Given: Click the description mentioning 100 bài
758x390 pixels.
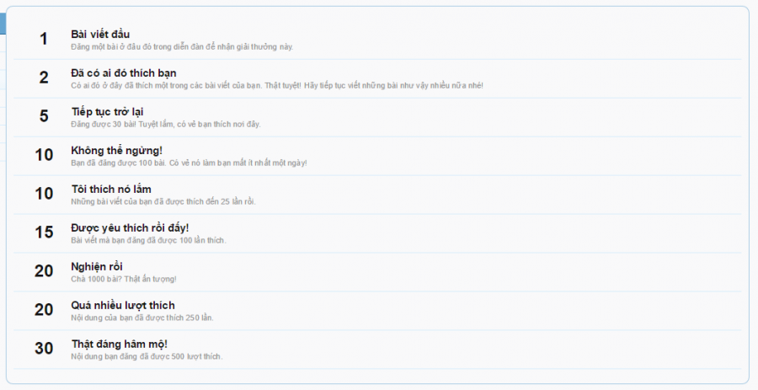Looking at the screenshot, I should (x=189, y=163).
